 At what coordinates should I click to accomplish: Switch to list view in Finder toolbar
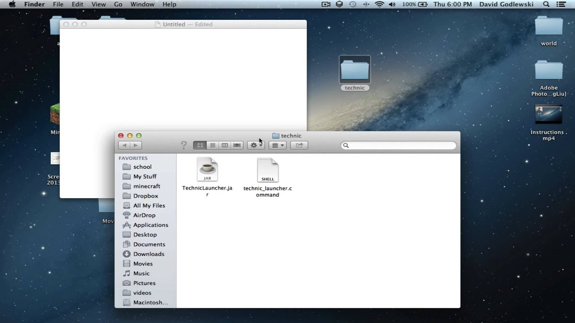(x=212, y=145)
